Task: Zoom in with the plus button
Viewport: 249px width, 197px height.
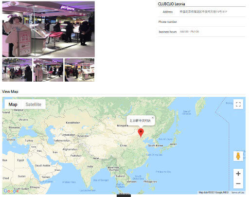Action: (238, 174)
